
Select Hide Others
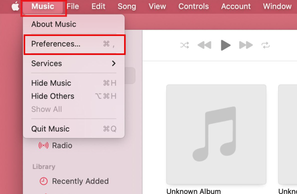pyautogui.click(x=52, y=96)
